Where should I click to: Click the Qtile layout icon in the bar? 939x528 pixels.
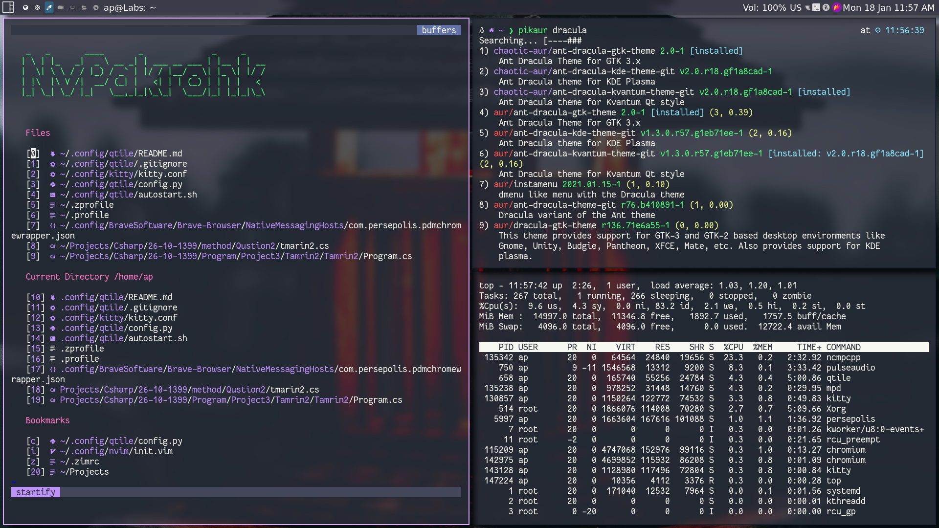tap(8, 7)
